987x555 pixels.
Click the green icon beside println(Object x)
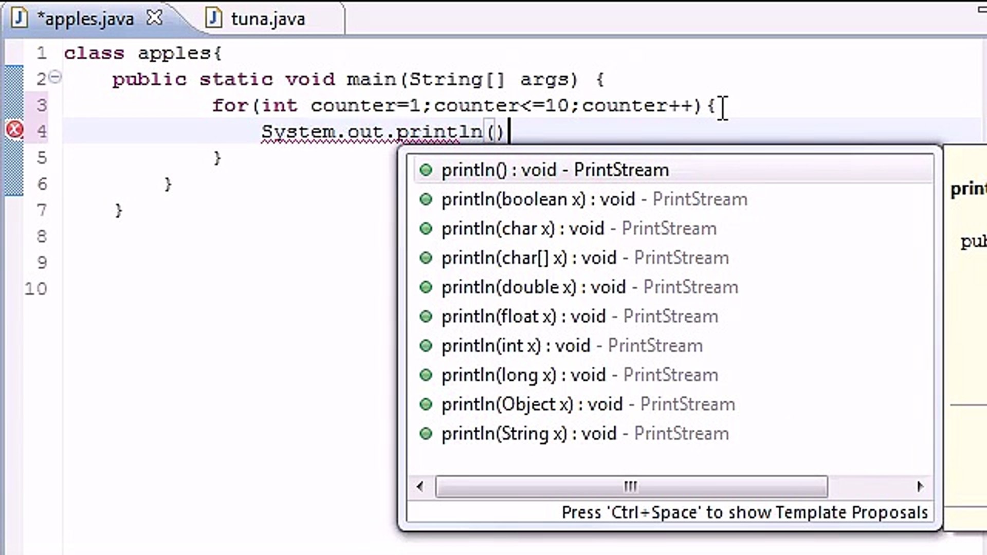click(426, 404)
